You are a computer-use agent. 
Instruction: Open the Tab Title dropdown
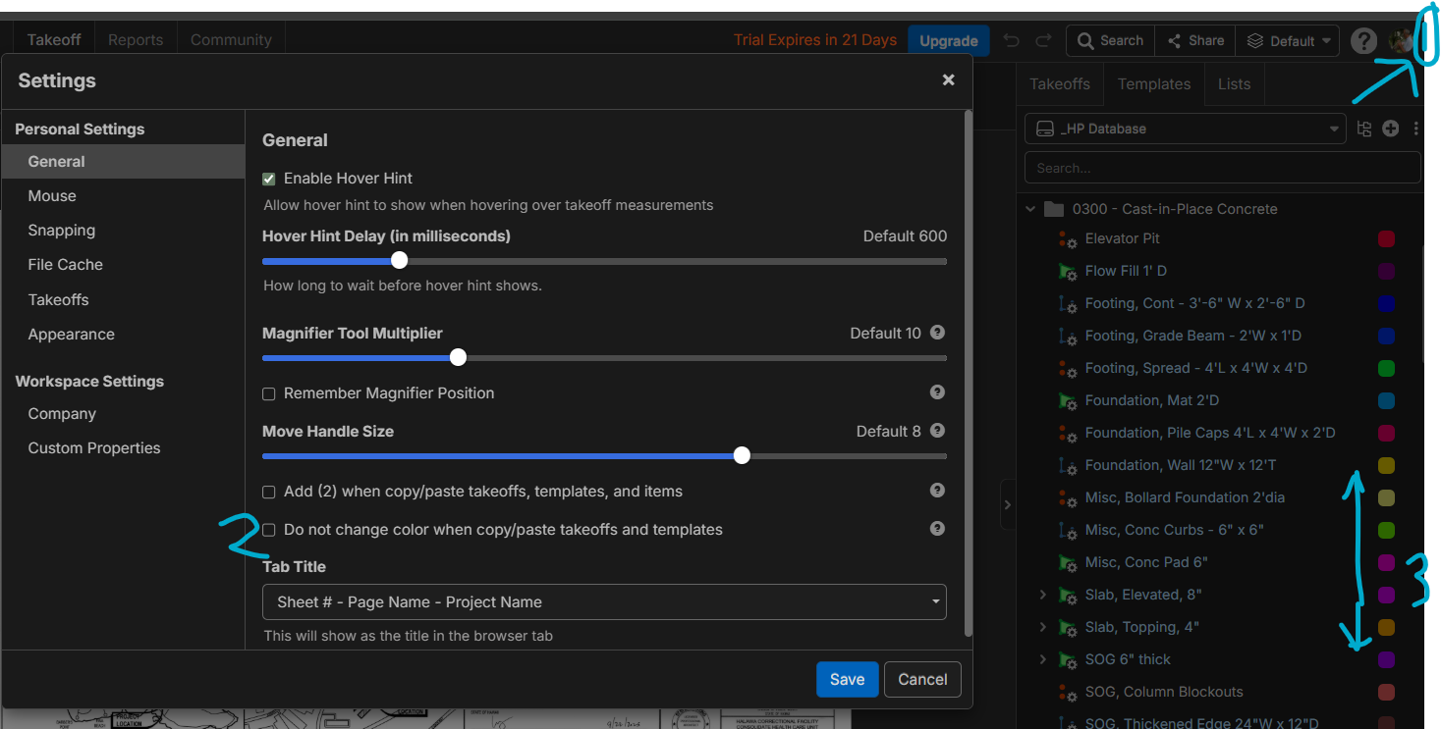pos(603,602)
